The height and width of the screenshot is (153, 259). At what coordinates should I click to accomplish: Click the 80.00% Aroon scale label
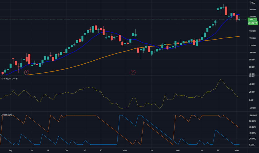(x=253, y=121)
